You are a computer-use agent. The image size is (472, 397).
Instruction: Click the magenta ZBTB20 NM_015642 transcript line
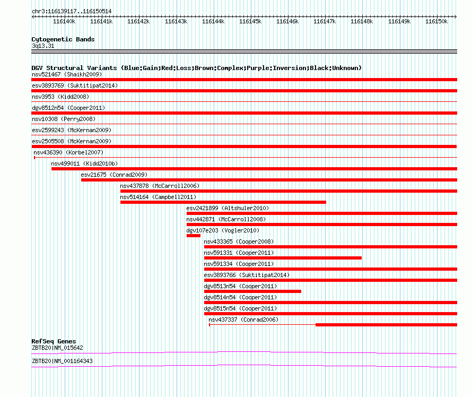click(244, 352)
